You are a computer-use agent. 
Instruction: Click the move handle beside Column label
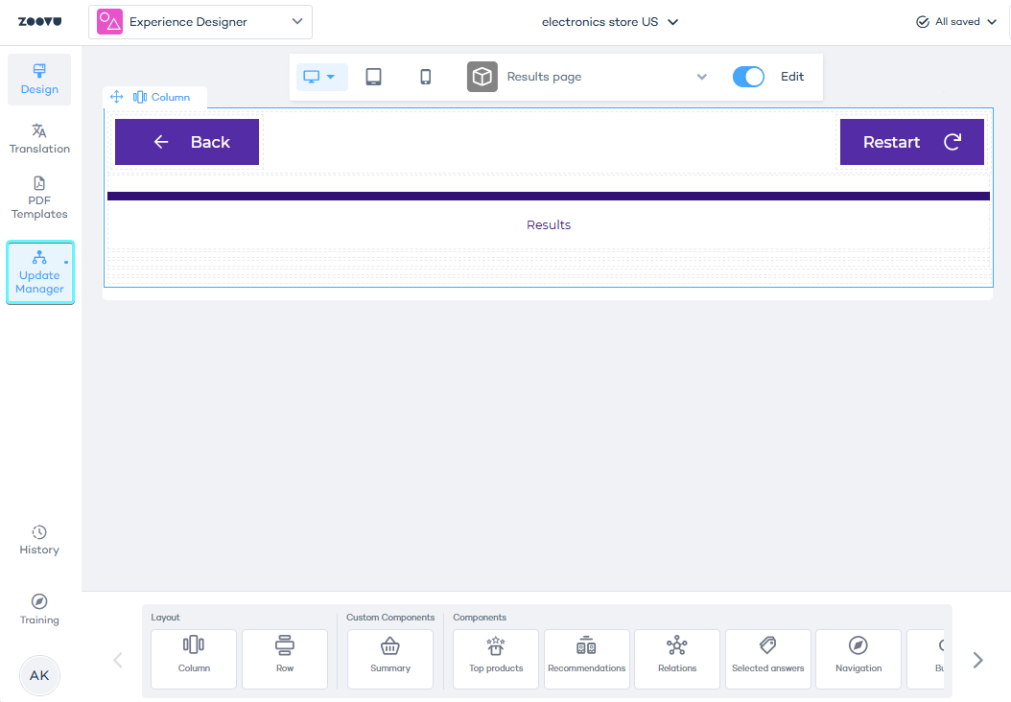click(x=117, y=97)
